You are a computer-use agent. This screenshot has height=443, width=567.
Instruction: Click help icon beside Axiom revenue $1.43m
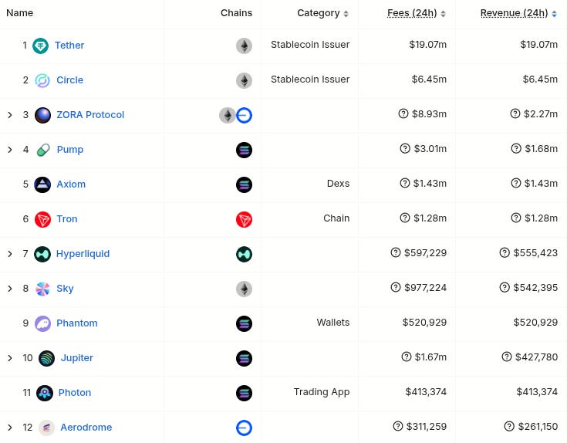516,183
